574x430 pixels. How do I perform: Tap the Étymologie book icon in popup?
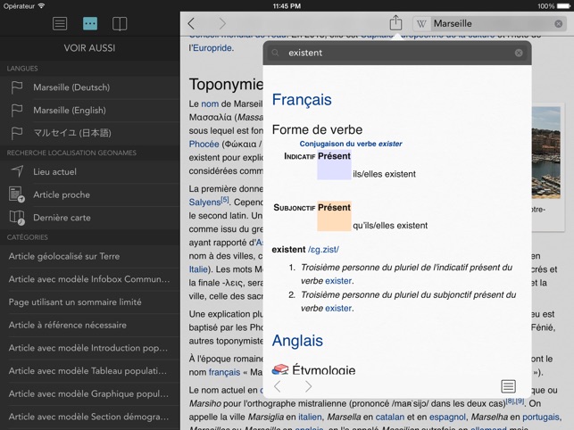[280, 369]
